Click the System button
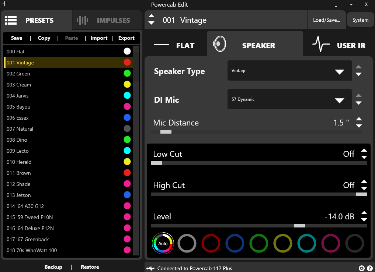375x272 pixels. pyautogui.click(x=360, y=20)
